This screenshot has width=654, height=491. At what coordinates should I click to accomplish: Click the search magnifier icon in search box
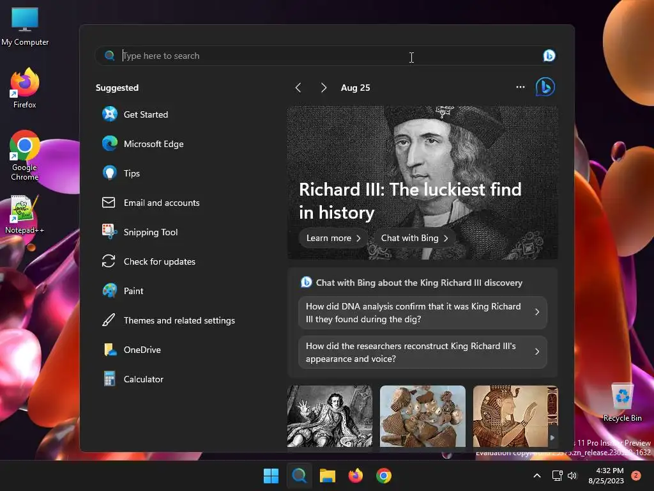point(110,56)
